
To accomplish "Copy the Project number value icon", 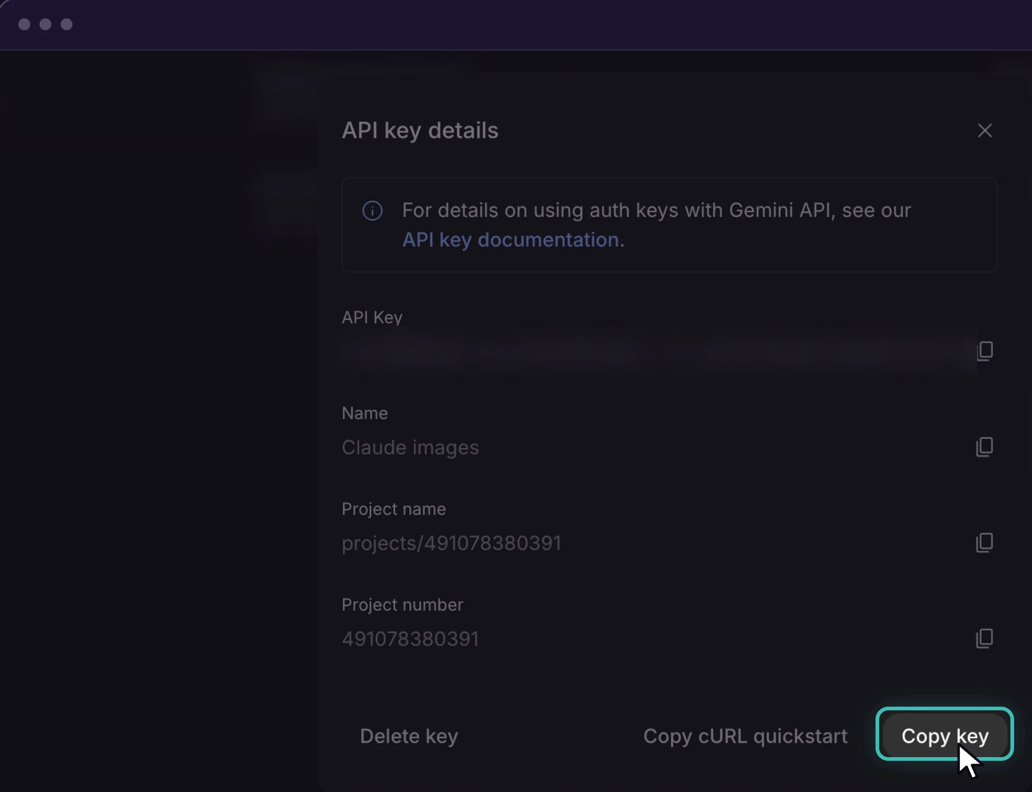I will (x=984, y=638).
